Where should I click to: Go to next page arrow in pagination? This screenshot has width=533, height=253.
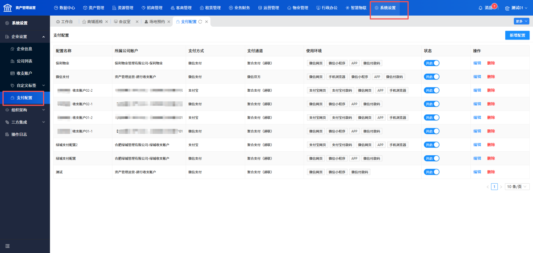click(501, 187)
